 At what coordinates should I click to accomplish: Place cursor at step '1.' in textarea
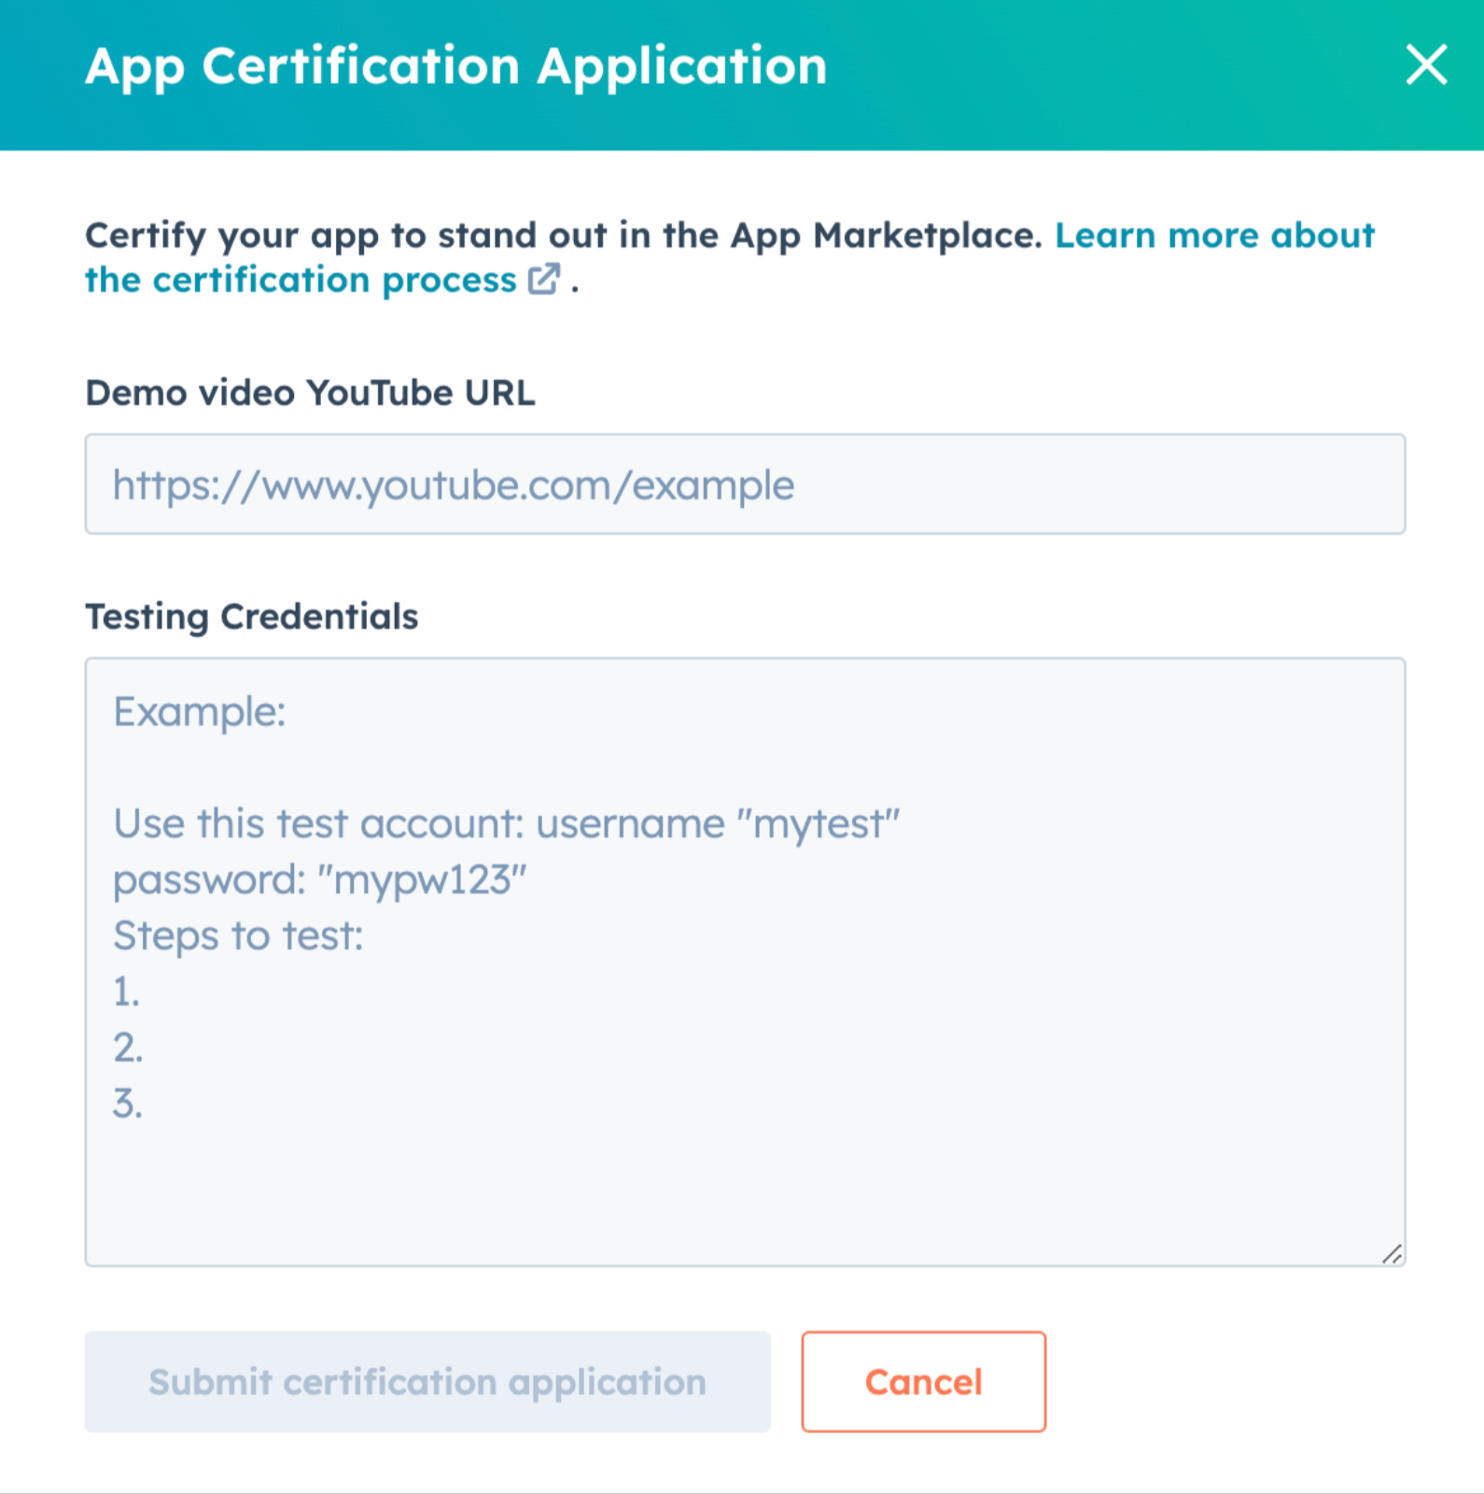point(127,993)
